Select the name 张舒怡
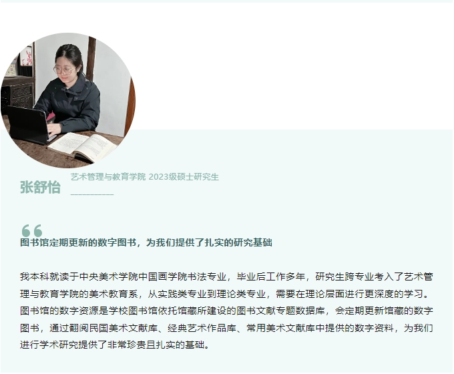The width and height of the screenshot is (454, 374). tap(40, 187)
